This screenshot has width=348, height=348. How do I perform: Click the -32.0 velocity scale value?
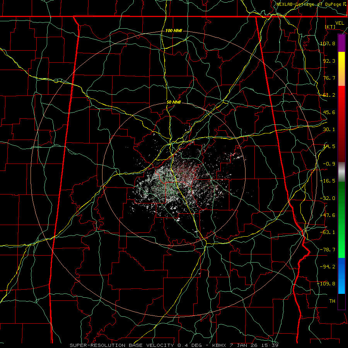[328, 198]
